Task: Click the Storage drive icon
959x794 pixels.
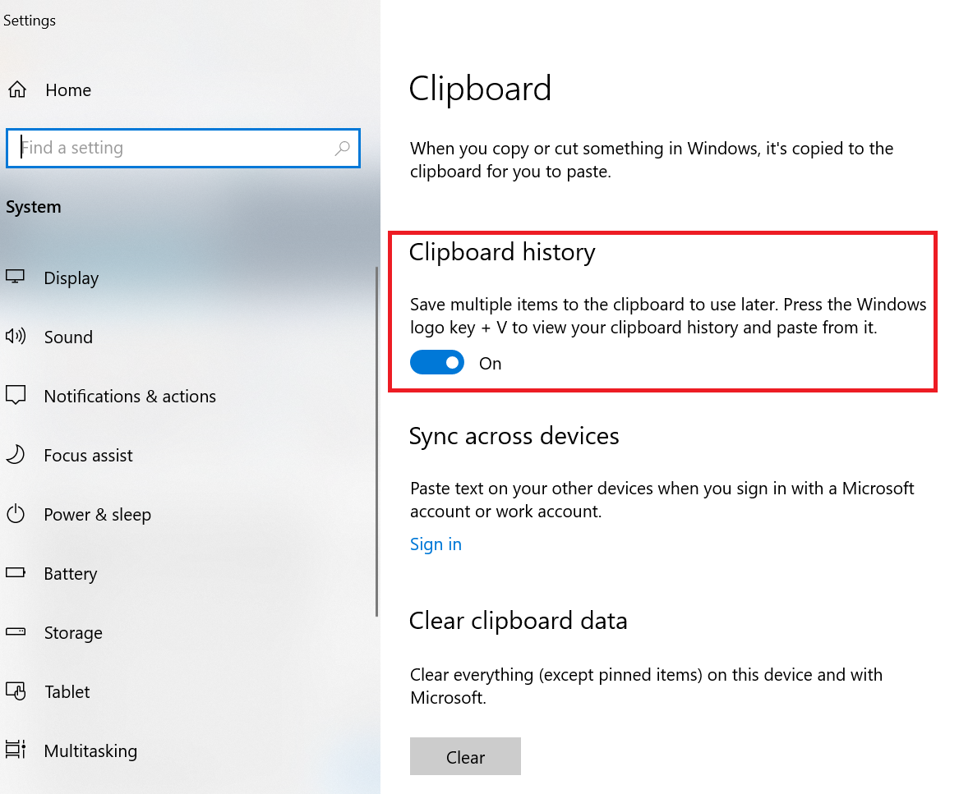Action: [x=16, y=632]
